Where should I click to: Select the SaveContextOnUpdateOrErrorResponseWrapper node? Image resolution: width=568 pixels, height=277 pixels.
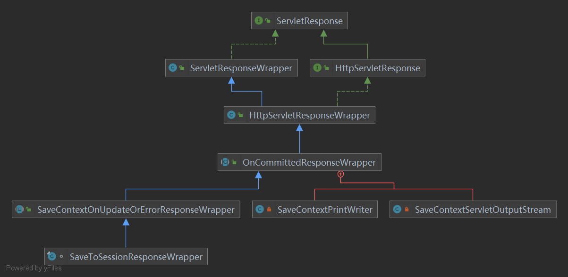click(126, 210)
